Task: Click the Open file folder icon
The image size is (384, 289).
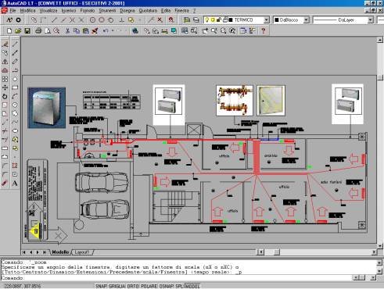Action: point(18,30)
